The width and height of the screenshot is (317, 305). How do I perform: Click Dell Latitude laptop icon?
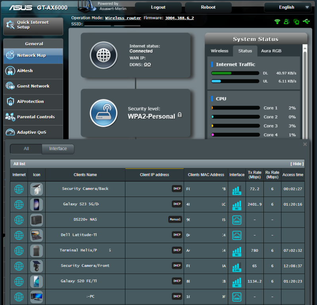37,235
